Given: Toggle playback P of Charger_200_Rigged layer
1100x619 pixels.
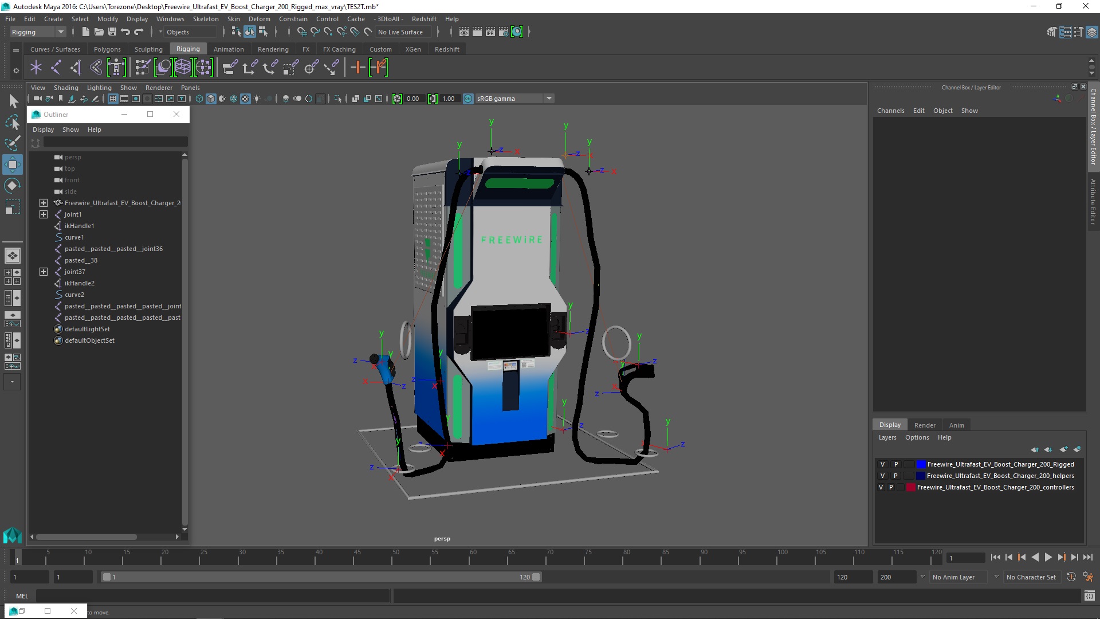Looking at the screenshot, I should [896, 464].
